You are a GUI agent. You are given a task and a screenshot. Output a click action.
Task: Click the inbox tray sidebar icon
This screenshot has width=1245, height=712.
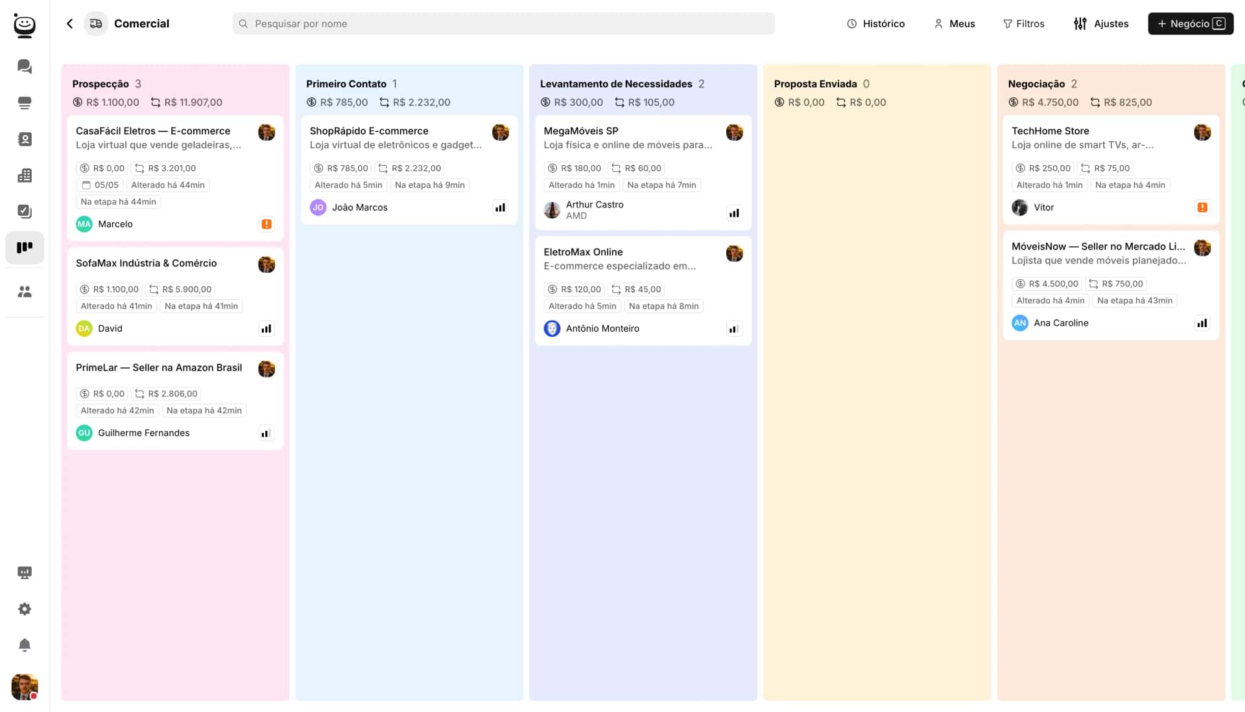pos(25,103)
